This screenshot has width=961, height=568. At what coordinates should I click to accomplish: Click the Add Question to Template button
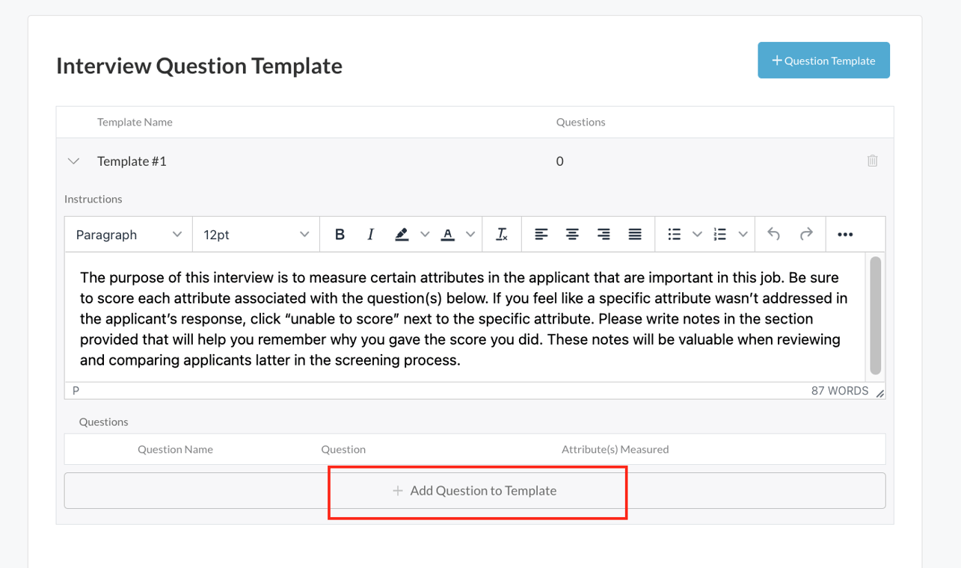tap(477, 490)
